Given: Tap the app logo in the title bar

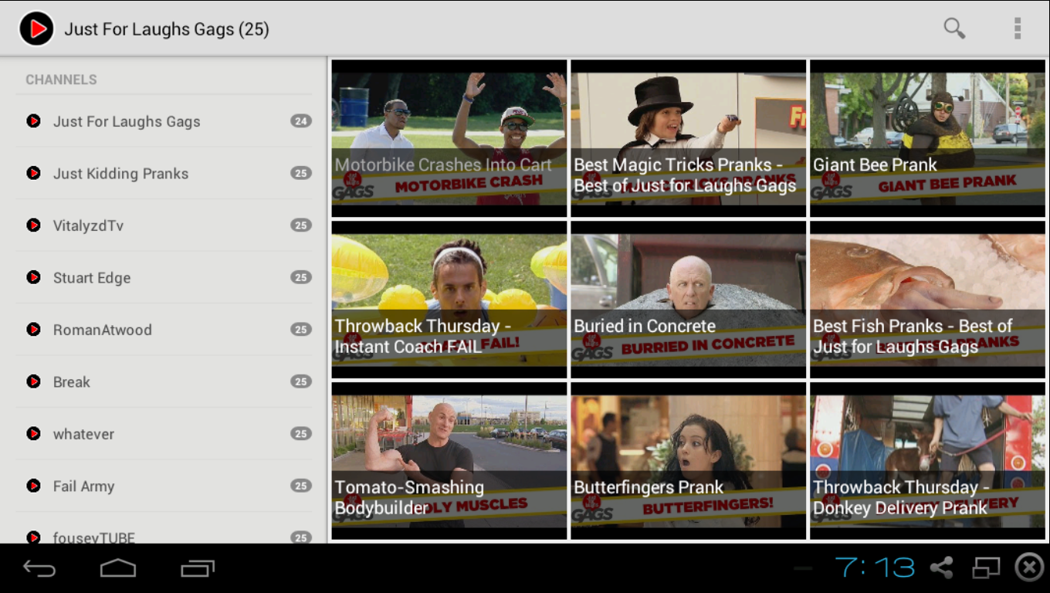Looking at the screenshot, I should pyautogui.click(x=36, y=29).
